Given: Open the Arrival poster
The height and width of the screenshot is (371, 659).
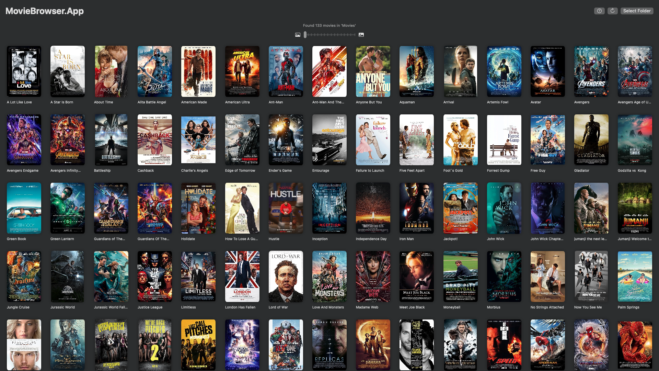Looking at the screenshot, I should (461, 71).
